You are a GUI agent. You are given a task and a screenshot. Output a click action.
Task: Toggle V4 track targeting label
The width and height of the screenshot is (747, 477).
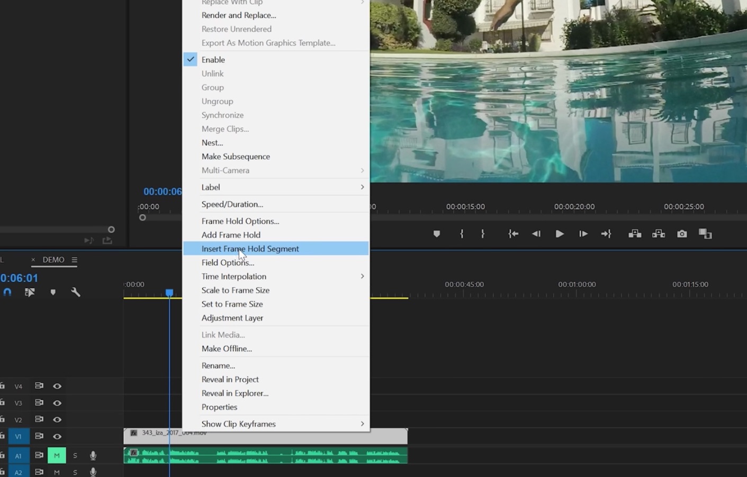point(19,386)
